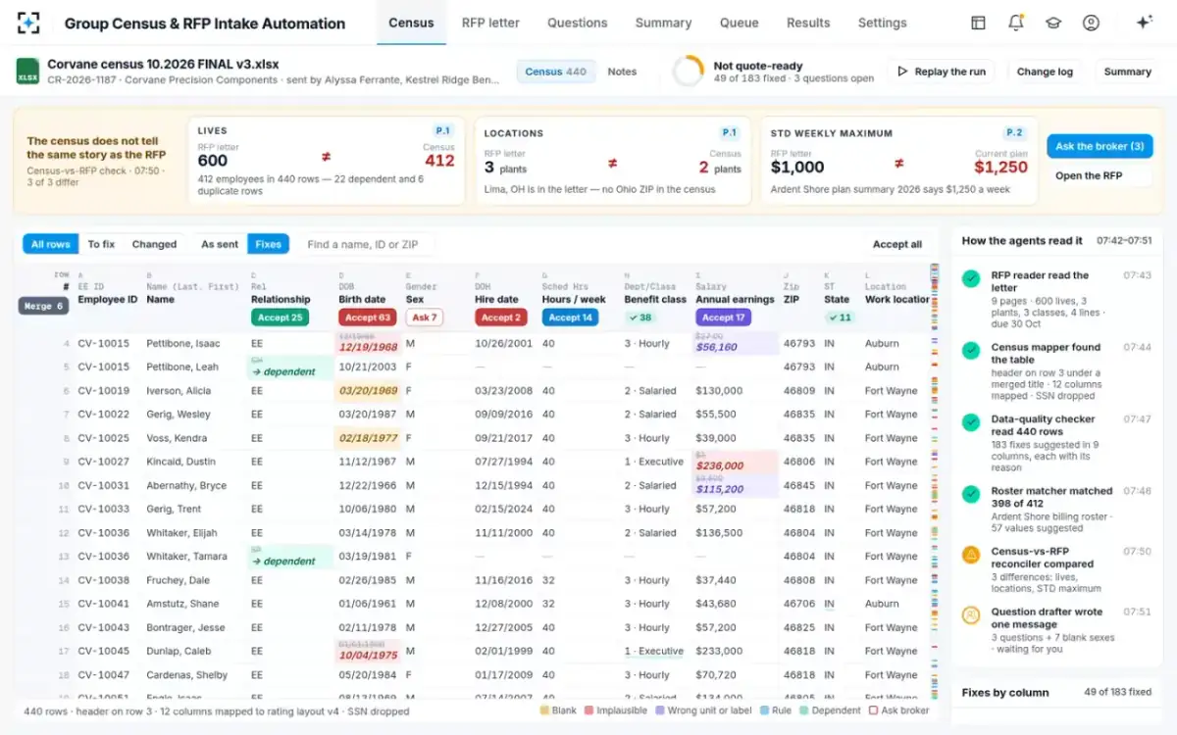
Task: Accept 63 Birth date fixes
Action: (366, 318)
